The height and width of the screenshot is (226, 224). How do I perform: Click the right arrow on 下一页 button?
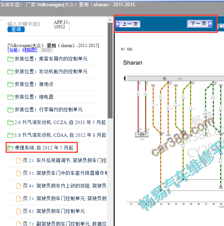click(210, 24)
